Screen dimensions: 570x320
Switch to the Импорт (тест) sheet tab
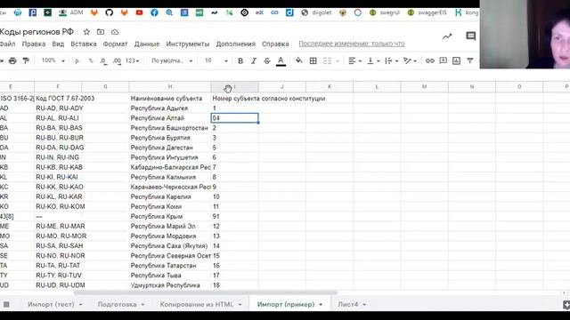tap(51, 304)
